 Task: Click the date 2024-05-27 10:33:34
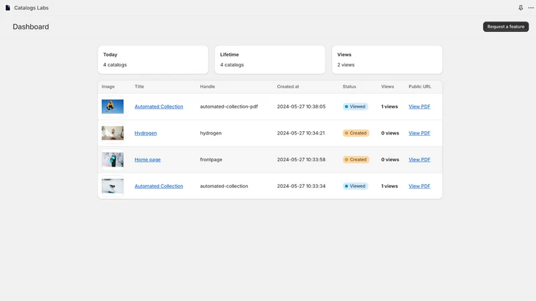point(301,186)
